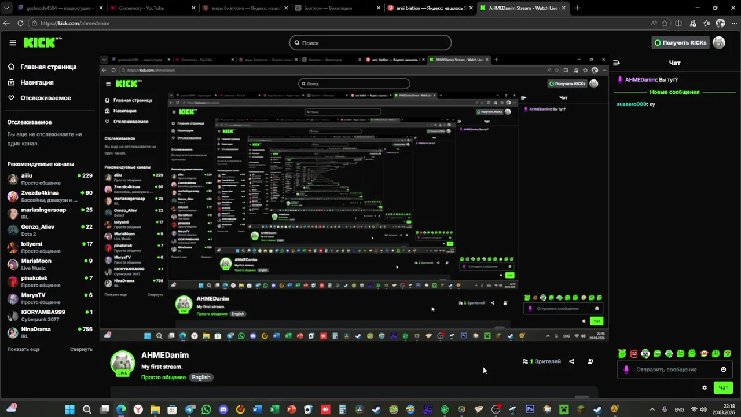
Task: Add page to favorites star icon
Action: pyautogui.click(x=665, y=23)
